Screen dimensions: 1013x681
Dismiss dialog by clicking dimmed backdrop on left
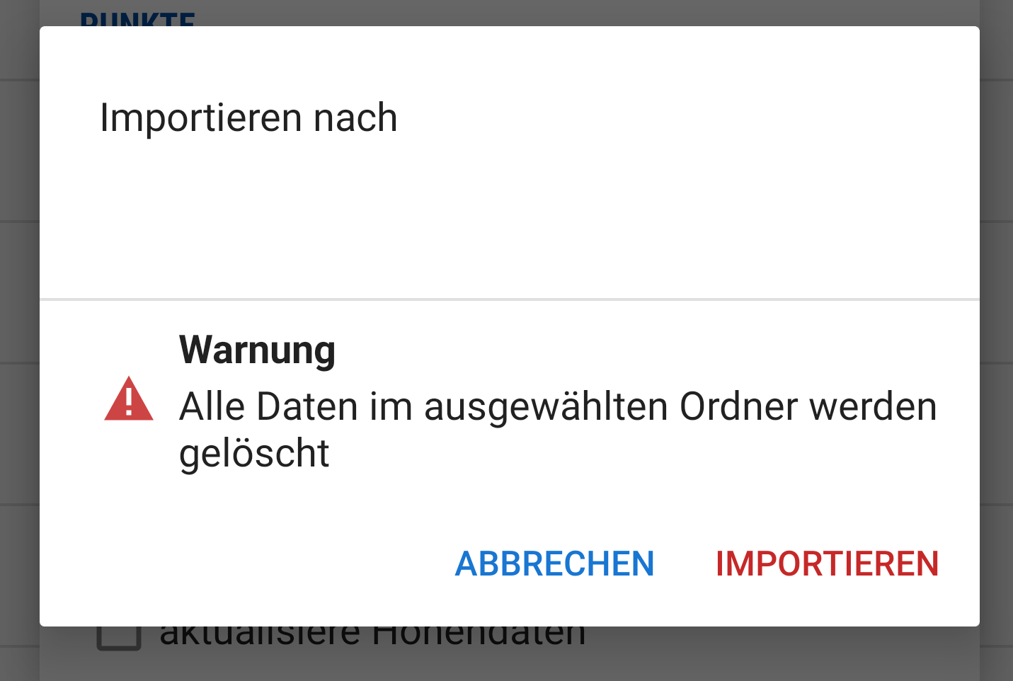click(19, 340)
